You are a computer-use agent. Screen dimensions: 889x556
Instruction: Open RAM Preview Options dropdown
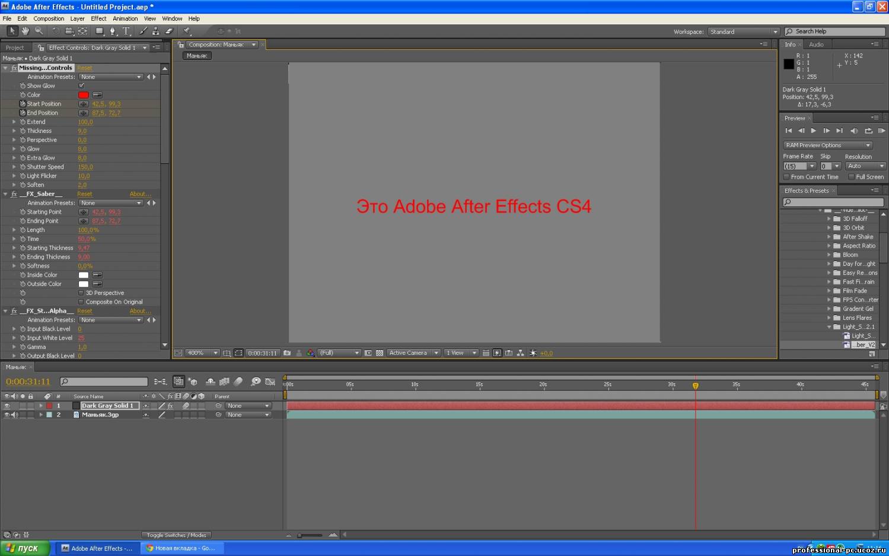coord(828,145)
